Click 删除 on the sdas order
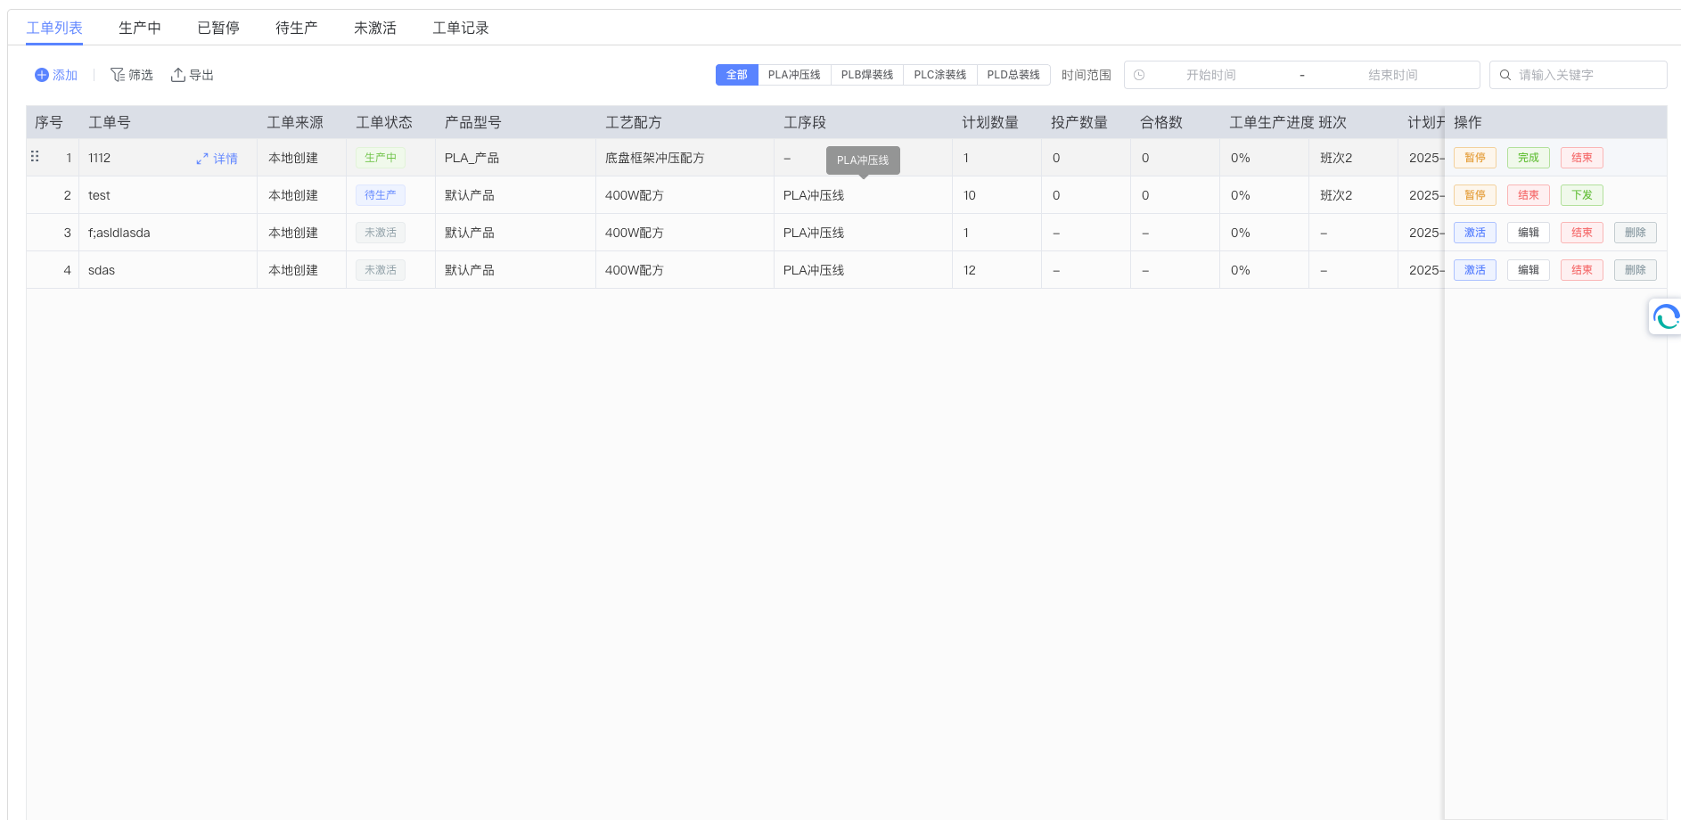 coord(1635,269)
